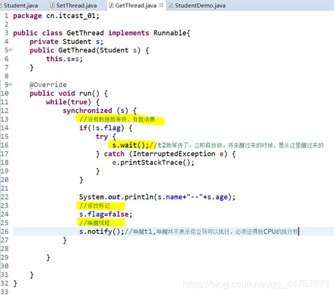Click the highlighted comment on line 13
The width and height of the screenshot is (334, 295).
[117, 119]
